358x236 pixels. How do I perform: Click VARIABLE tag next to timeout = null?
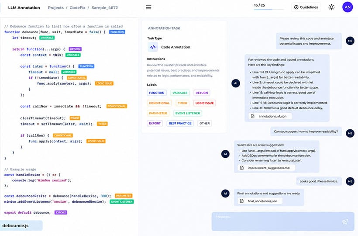point(69,72)
